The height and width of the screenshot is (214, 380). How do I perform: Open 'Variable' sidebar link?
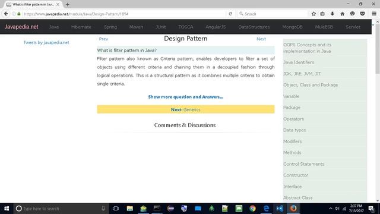292,96
